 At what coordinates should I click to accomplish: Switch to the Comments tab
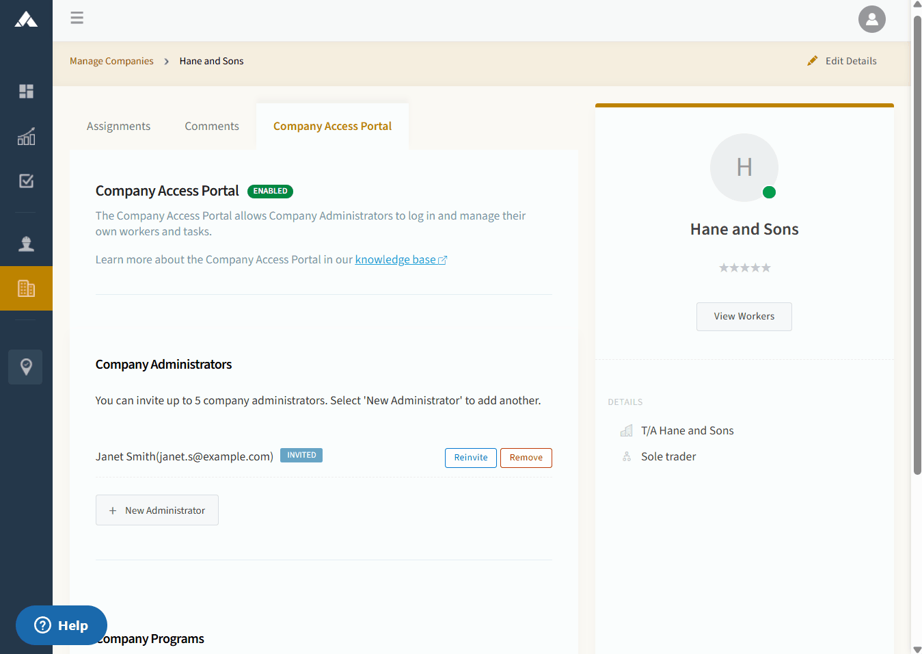tap(212, 126)
